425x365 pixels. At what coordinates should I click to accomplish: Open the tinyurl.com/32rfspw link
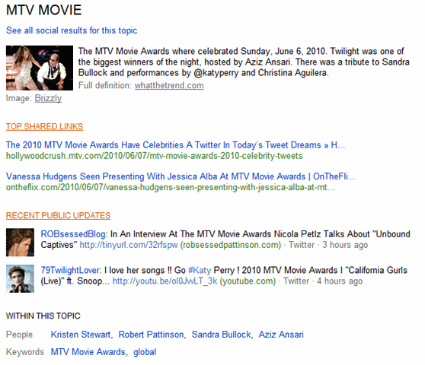[x=129, y=245]
